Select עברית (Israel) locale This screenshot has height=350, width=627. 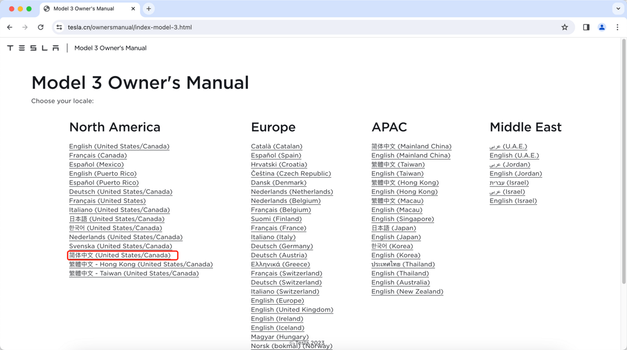510,183
